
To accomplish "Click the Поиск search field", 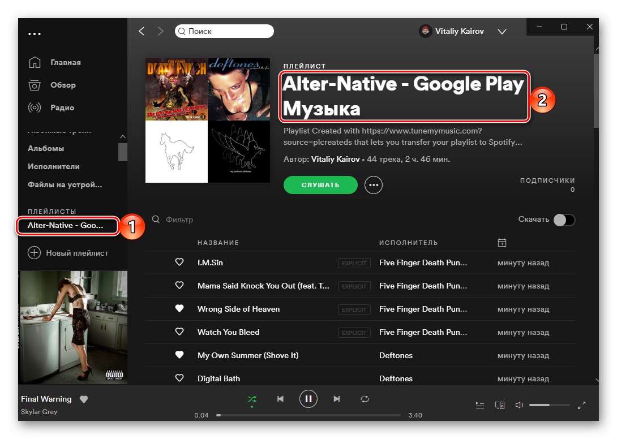I will (224, 31).
